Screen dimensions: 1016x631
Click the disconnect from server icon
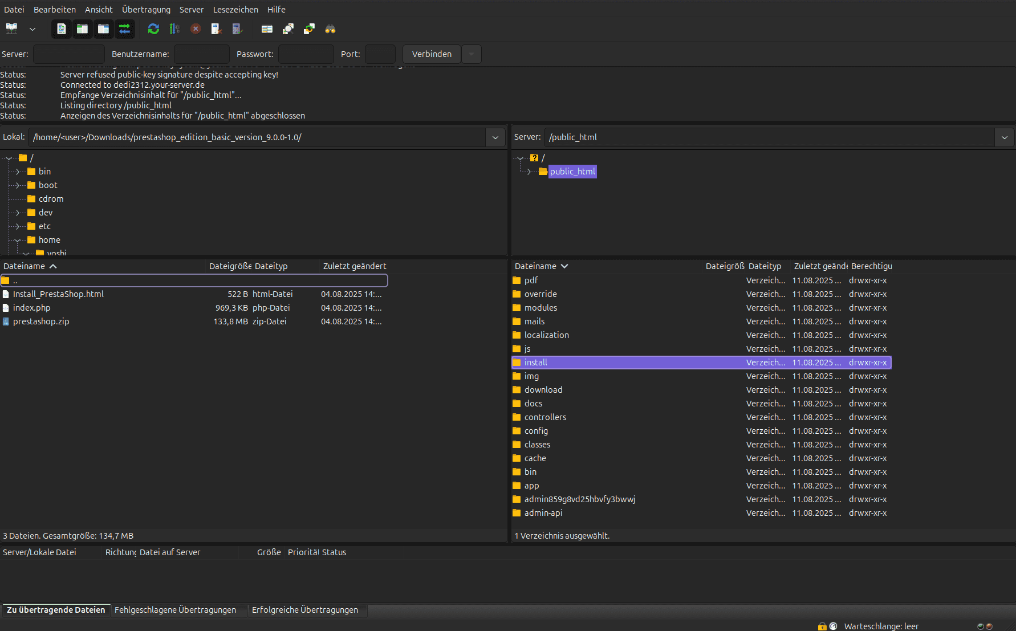(216, 29)
